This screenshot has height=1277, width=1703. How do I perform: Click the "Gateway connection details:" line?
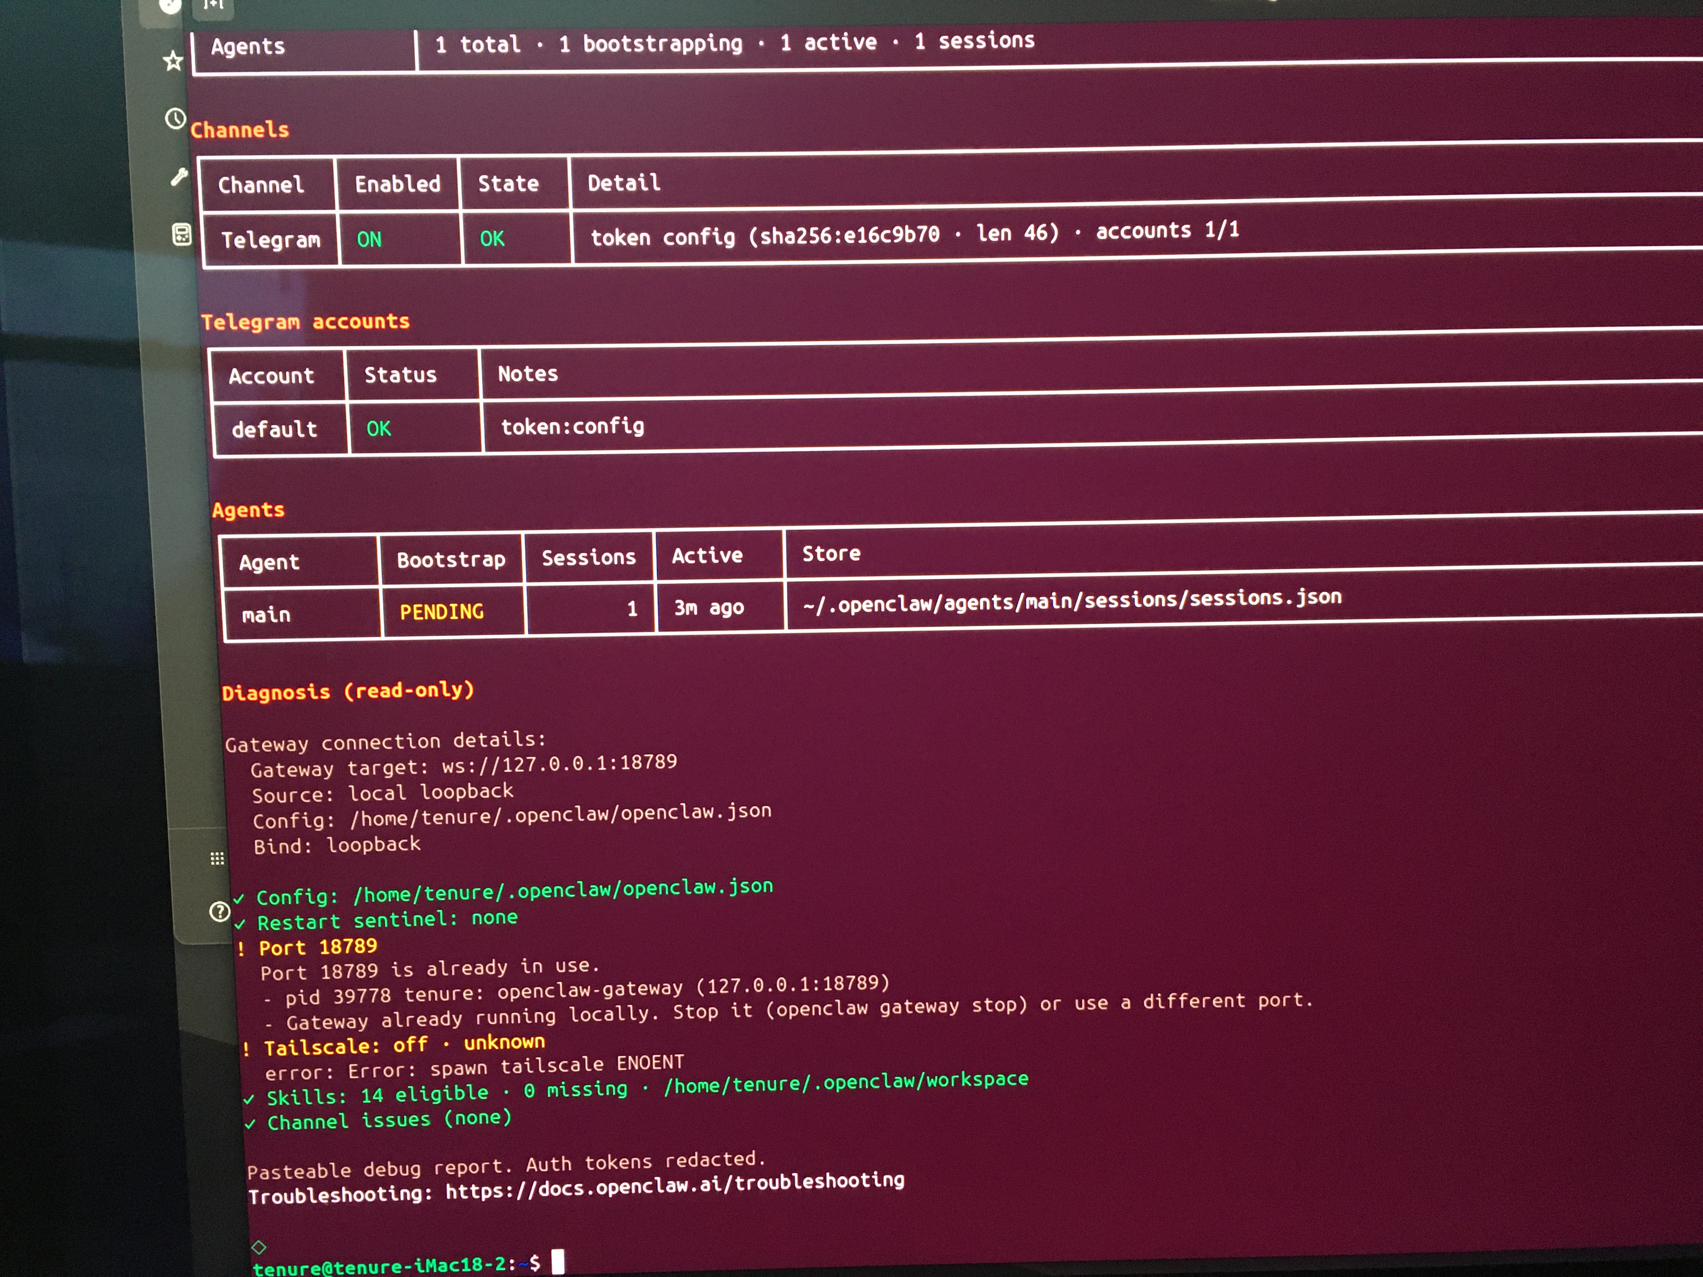tap(385, 742)
